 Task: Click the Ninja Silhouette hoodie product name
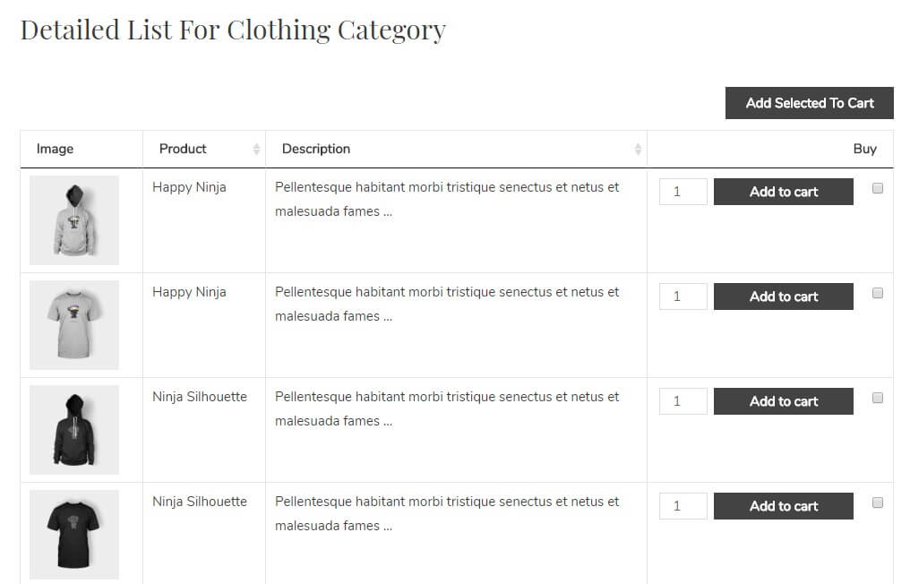[199, 397]
